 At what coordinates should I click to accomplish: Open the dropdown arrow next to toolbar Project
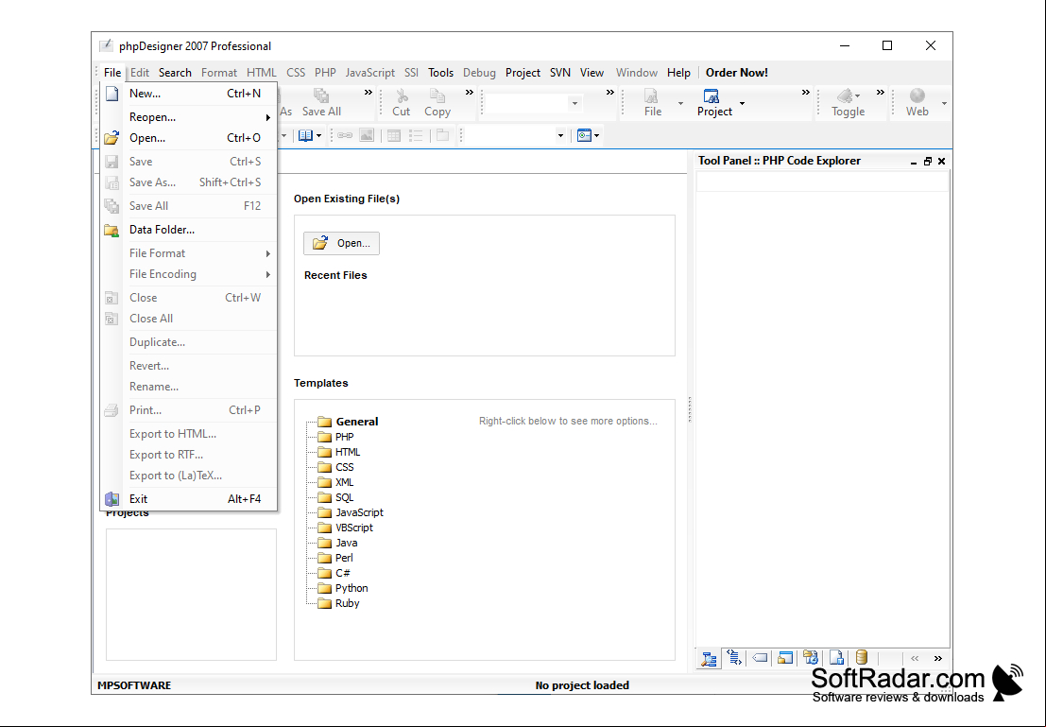coord(742,103)
